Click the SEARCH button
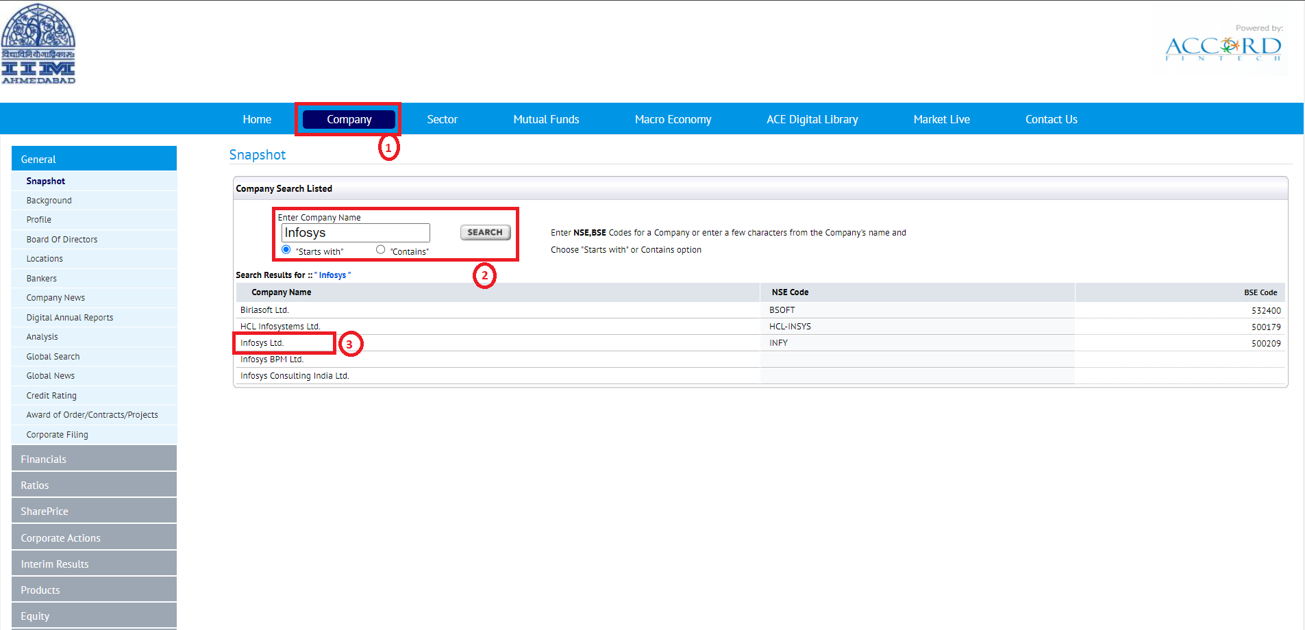This screenshot has width=1305, height=630. (x=485, y=232)
